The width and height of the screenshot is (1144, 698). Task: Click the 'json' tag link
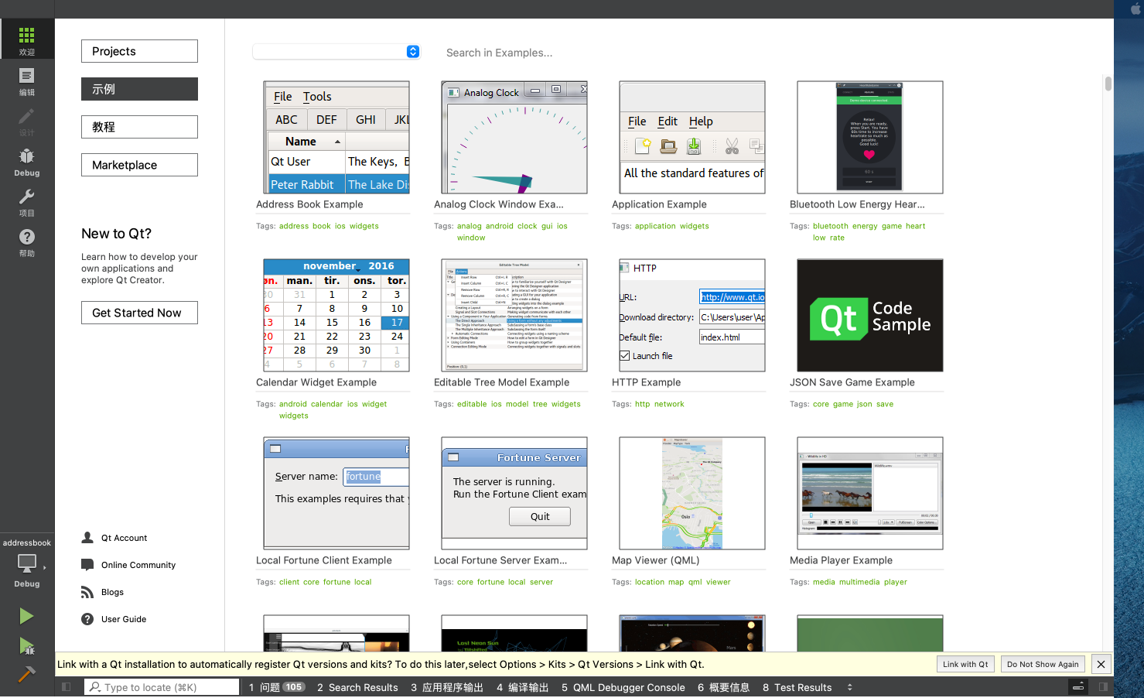pyautogui.click(x=864, y=404)
